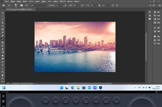The width and height of the screenshot is (162, 107).
Task: Open the Search icon in the options bar
Action: pyautogui.click(x=150, y=5)
